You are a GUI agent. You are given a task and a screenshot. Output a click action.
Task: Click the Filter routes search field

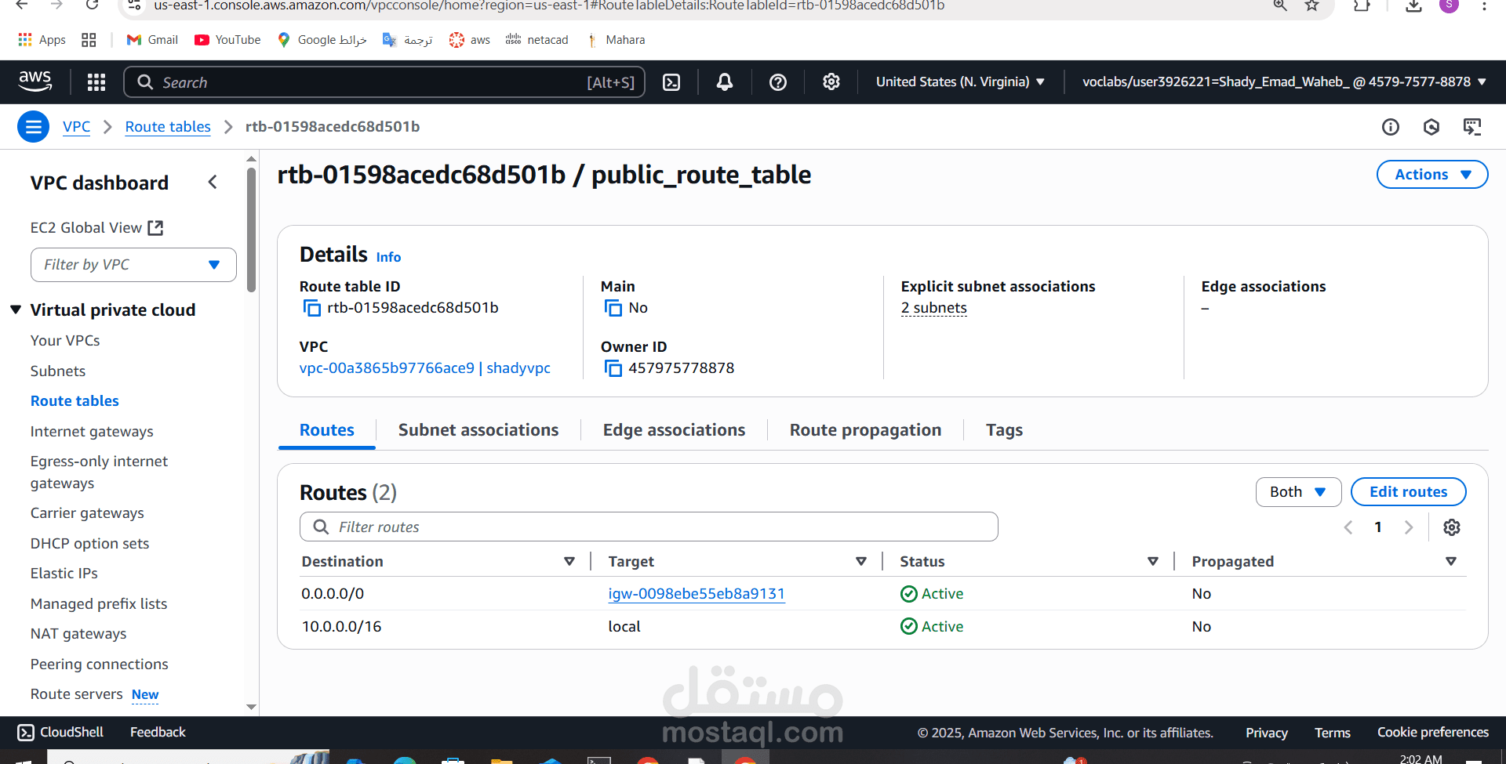click(649, 527)
